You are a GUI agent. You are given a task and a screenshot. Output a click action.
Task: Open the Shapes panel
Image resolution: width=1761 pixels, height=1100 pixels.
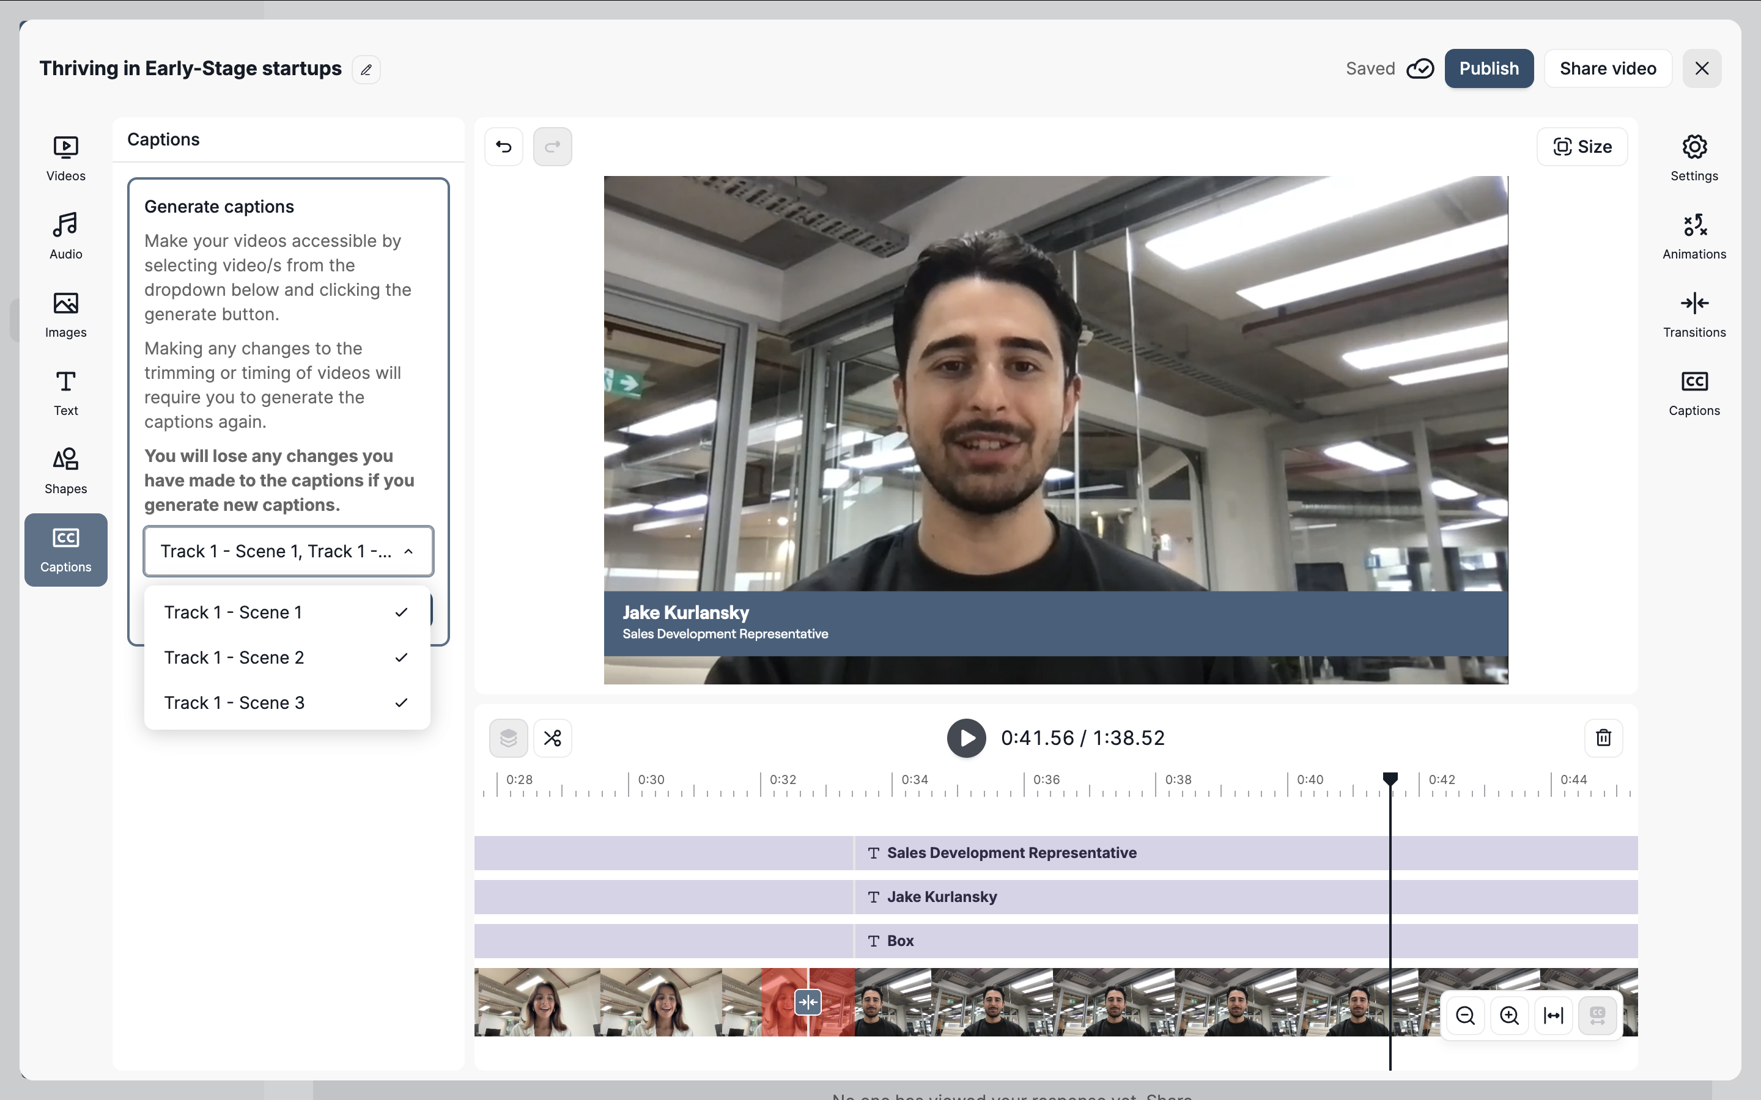click(x=65, y=471)
